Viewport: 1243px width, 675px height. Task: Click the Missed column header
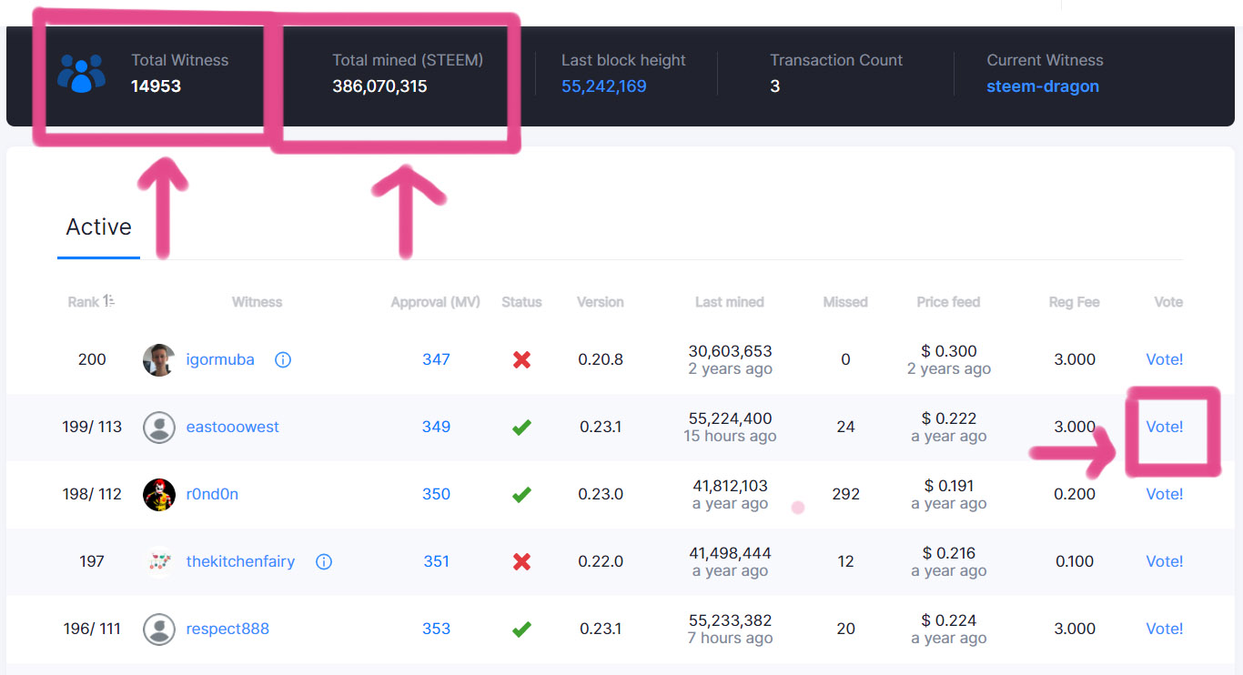[x=845, y=302]
